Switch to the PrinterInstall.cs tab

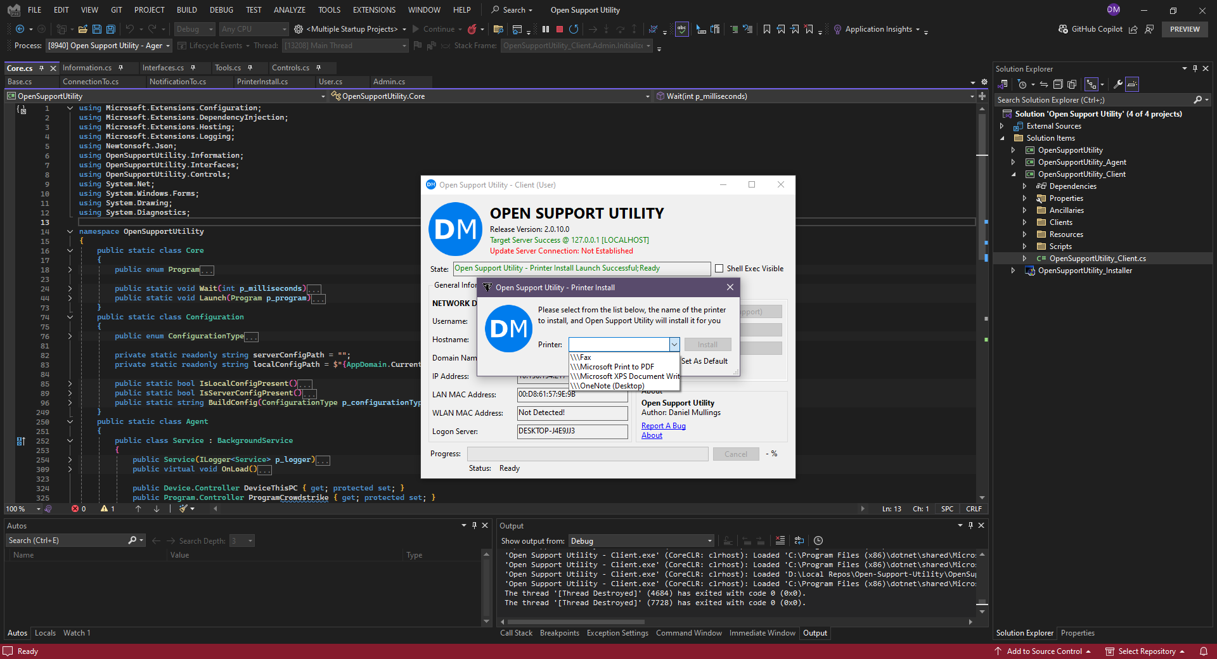262,82
